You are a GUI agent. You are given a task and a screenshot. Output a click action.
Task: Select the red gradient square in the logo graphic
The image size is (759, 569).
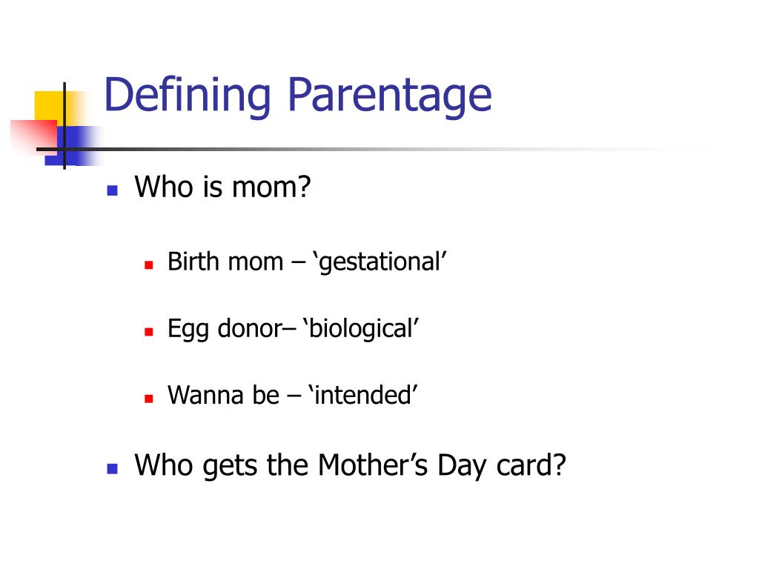(34, 136)
